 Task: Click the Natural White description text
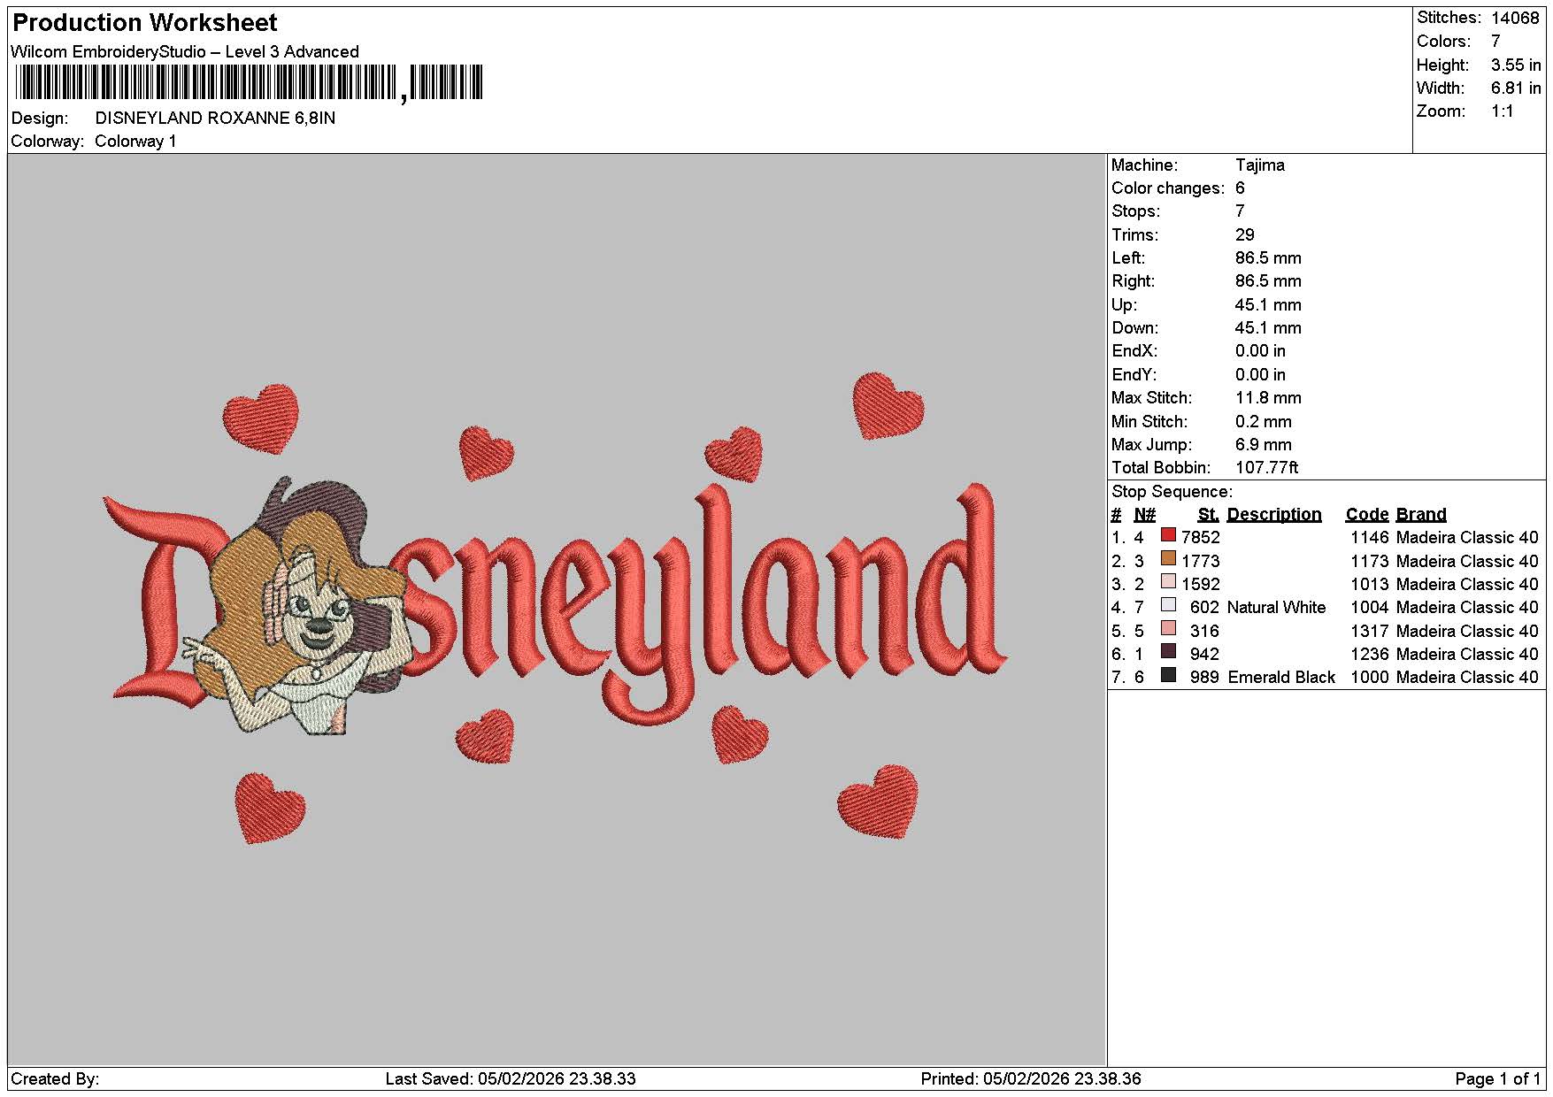(x=1276, y=608)
